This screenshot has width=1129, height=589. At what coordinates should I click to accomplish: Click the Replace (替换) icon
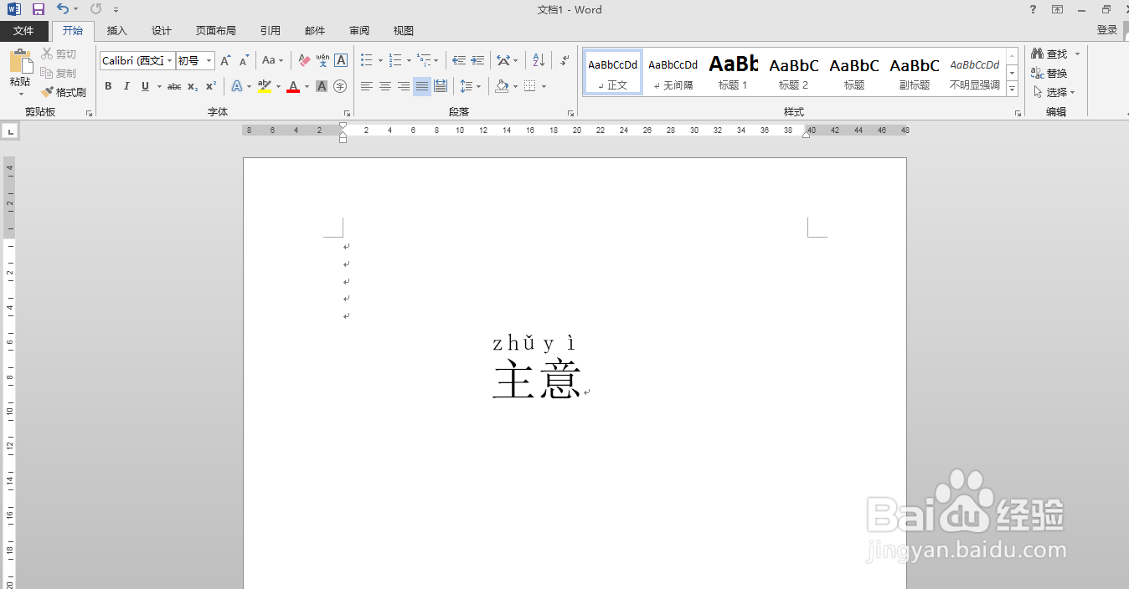[1049, 73]
